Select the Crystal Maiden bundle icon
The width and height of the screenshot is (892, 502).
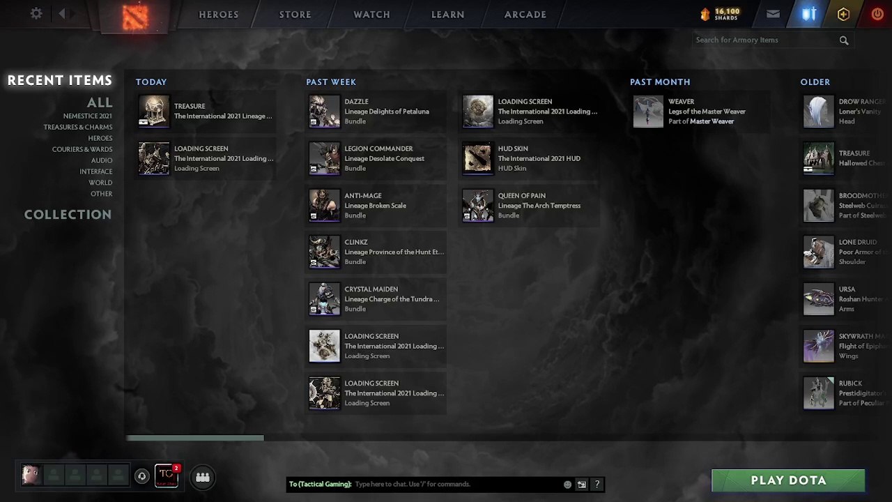tap(325, 299)
